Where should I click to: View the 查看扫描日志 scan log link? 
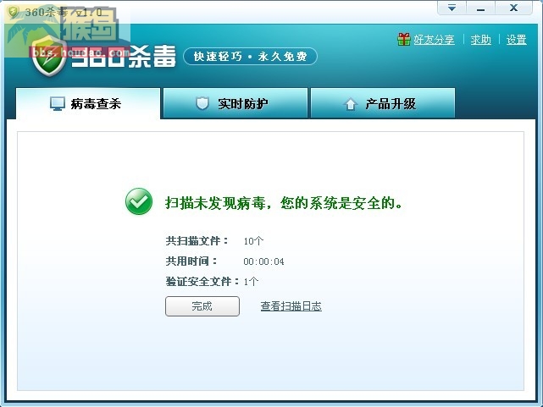click(291, 306)
